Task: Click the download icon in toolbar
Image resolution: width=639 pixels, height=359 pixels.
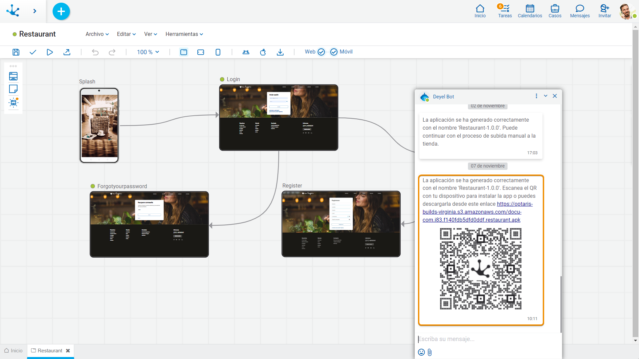Action: tap(280, 52)
